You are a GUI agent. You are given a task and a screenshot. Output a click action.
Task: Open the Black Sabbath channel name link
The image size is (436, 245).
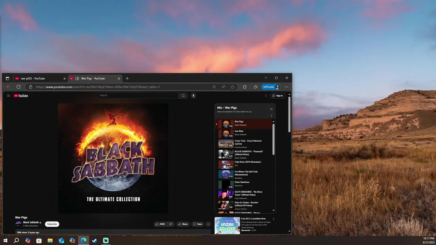[31, 222]
